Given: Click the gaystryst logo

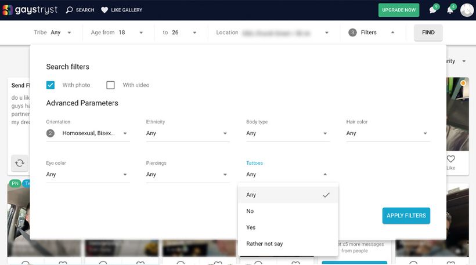Looking at the screenshot, I should (30, 10).
